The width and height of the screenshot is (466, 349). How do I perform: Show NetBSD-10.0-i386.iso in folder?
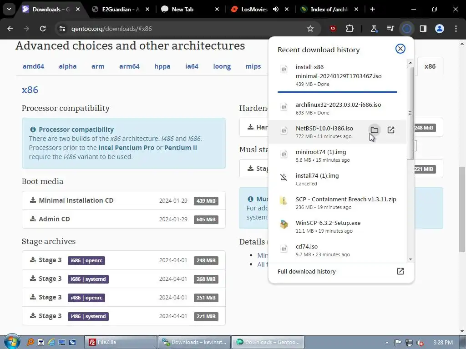pyautogui.click(x=375, y=130)
